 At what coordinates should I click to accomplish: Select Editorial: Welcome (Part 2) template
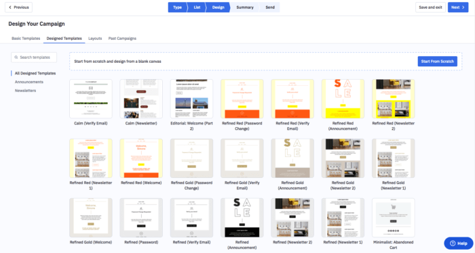point(191,99)
